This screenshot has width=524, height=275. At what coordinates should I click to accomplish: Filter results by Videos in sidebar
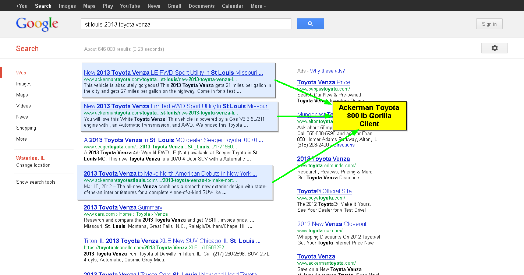(24, 106)
